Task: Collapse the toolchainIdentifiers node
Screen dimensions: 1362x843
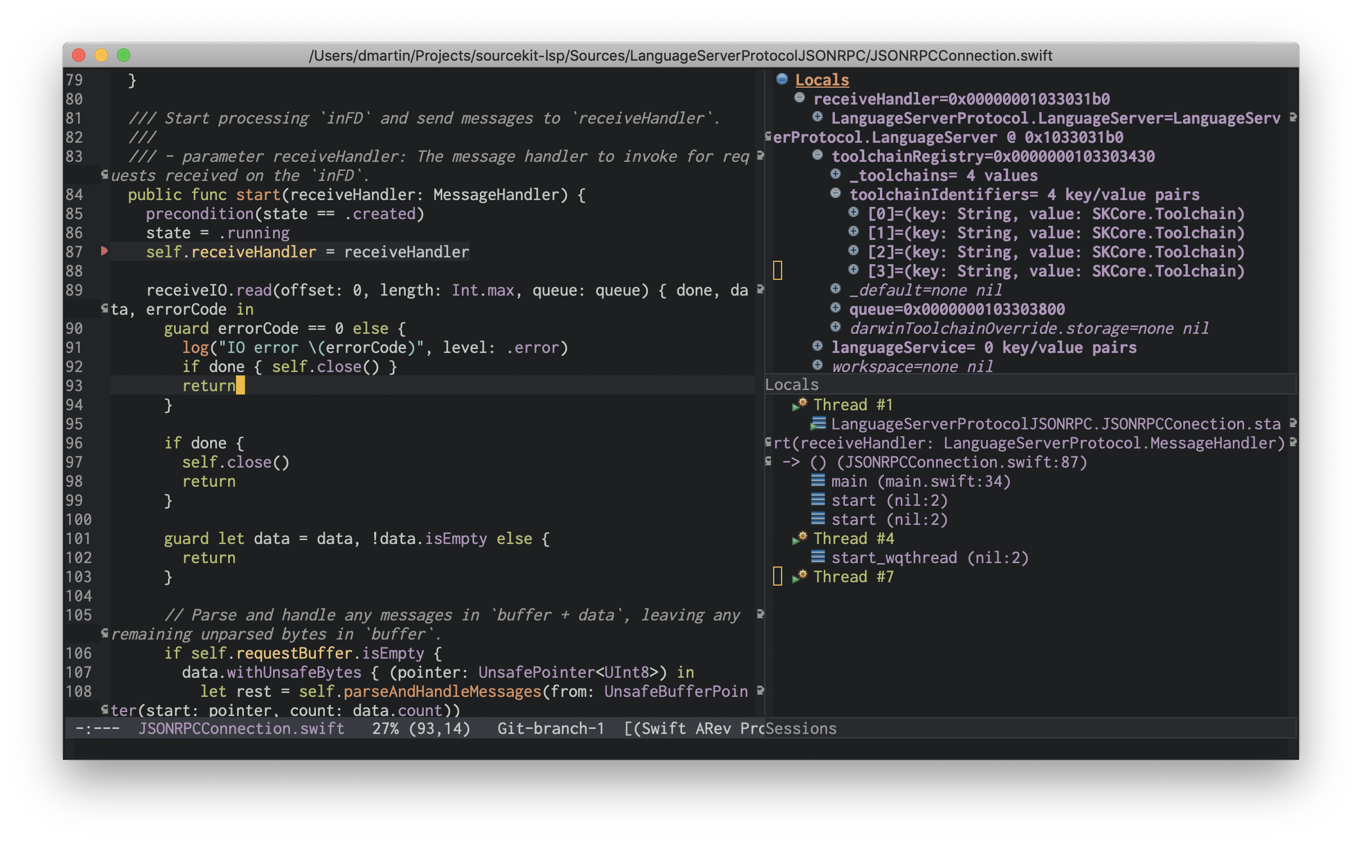Action: 836,194
